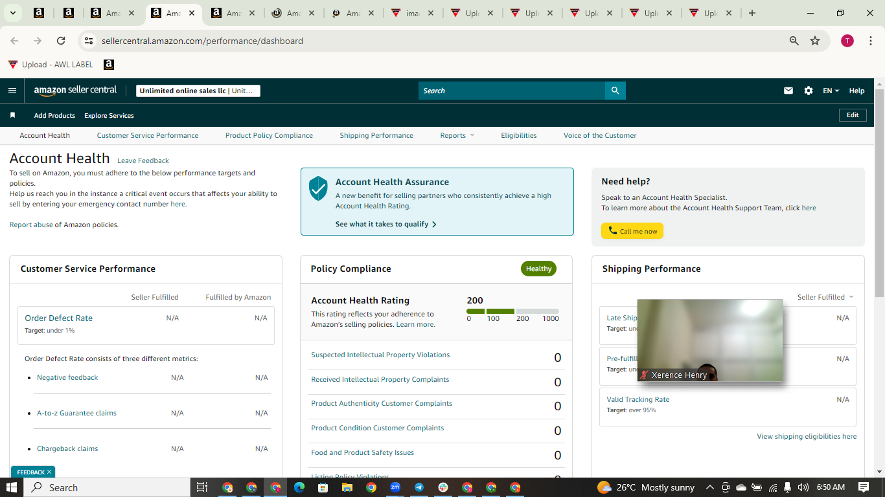Click the bookmark flag icon

pos(12,115)
